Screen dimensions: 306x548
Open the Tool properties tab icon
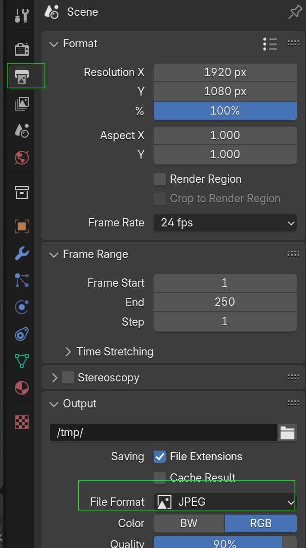point(21,15)
